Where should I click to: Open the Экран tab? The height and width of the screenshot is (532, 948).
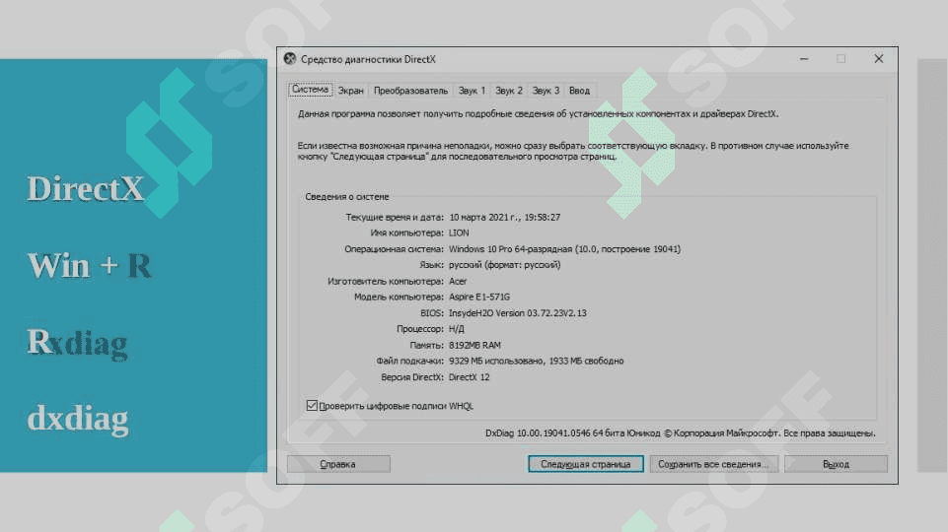click(x=350, y=91)
